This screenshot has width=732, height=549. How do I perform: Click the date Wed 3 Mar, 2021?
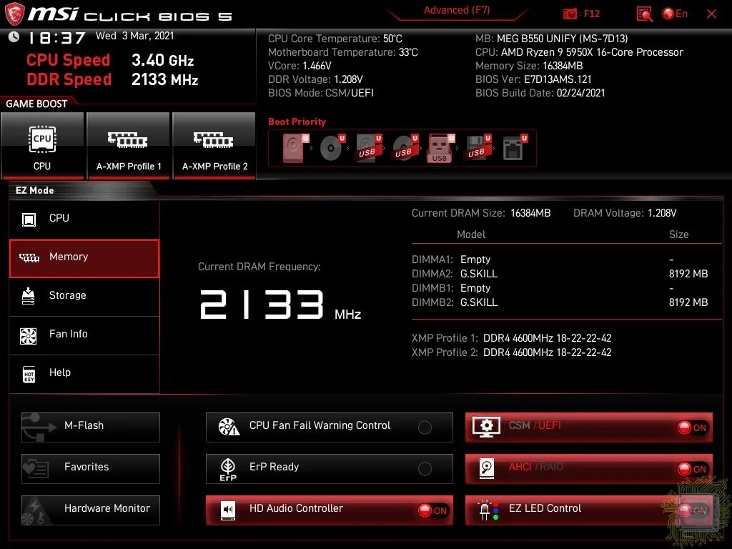coord(135,36)
